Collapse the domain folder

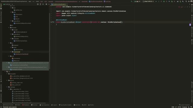pyautogui.click(x=9, y=28)
